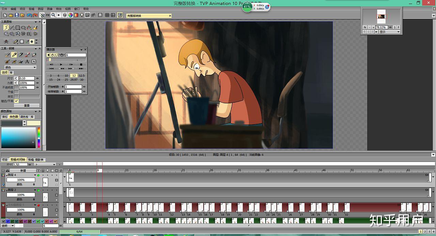
Task: Click the monitor display toolbar icon
Action: (x=120, y=15)
